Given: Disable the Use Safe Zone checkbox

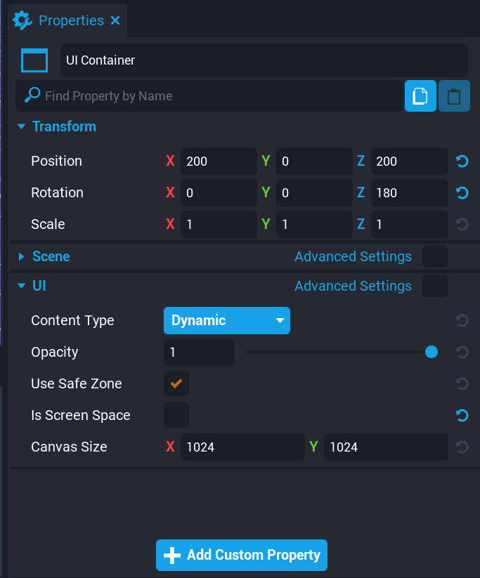Looking at the screenshot, I should (x=176, y=384).
